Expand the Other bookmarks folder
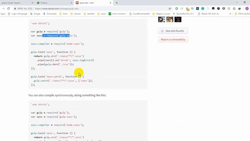 pyautogui.click(x=242, y=14)
